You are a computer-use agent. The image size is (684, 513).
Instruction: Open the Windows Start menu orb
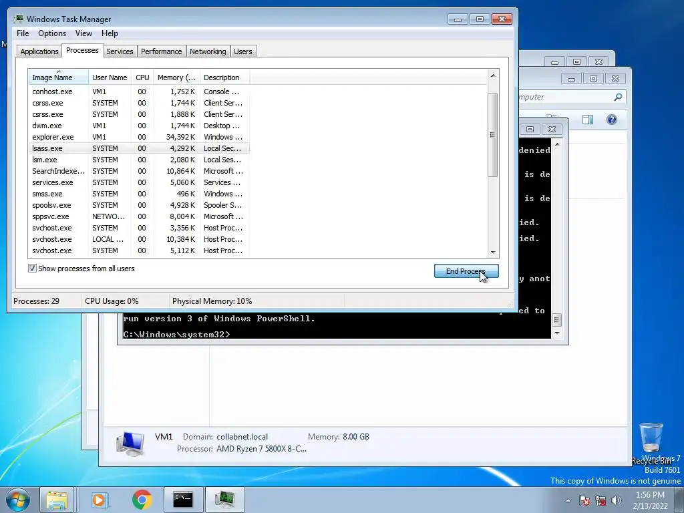(18, 500)
